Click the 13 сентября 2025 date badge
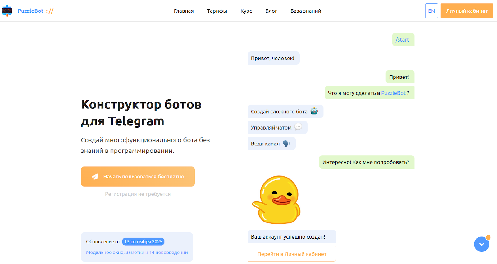497x264 pixels. [x=143, y=242]
